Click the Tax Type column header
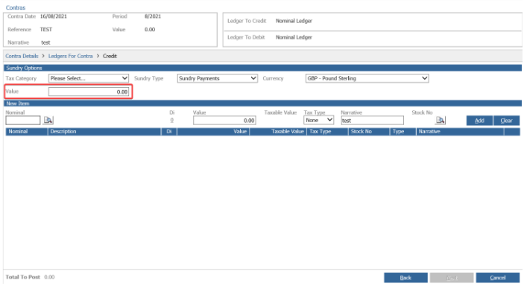This screenshot has height=286, width=524. click(x=327, y=132)
